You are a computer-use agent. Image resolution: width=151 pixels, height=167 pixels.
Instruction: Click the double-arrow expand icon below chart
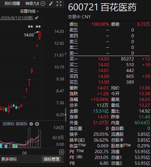coord(61,152)
